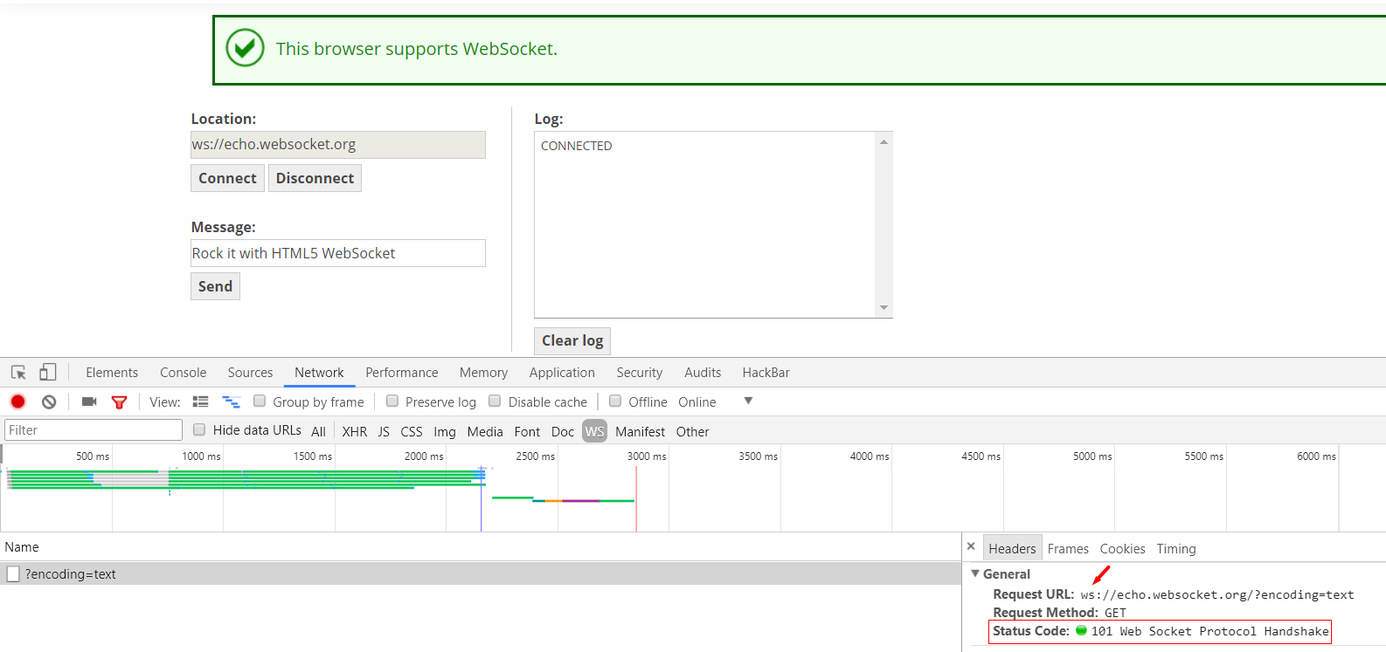Enable the Preserve log checkbox

392,401
